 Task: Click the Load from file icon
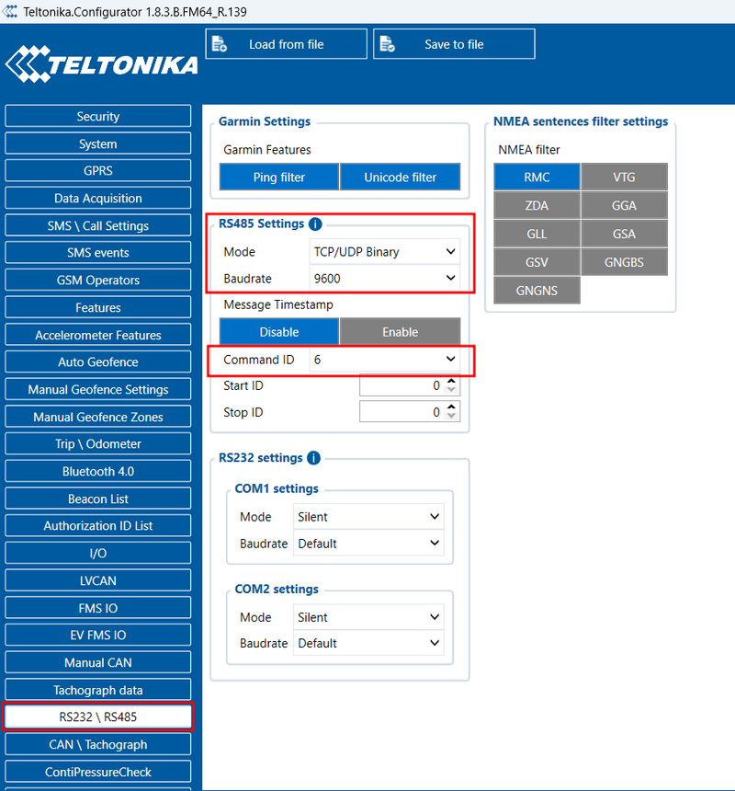click(219, 43)
